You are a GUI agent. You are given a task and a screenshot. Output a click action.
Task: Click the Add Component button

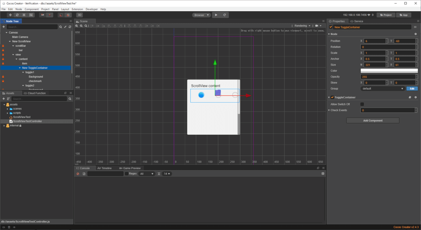click(x=373, y=121)
